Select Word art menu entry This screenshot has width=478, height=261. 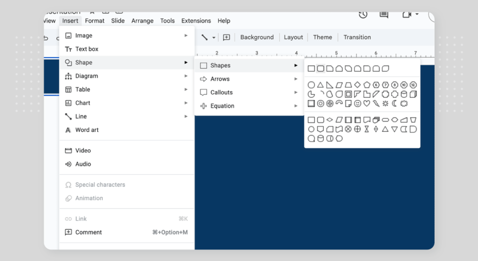click(127, 130)
